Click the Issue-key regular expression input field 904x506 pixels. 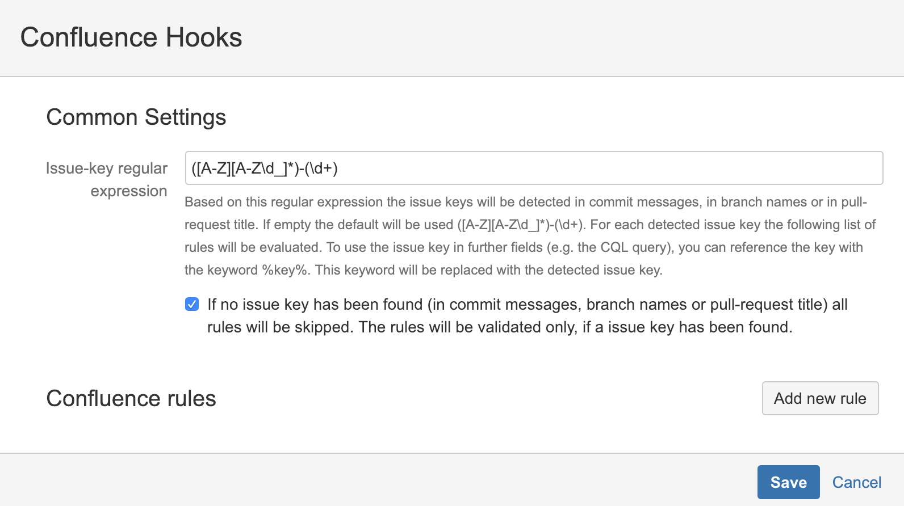tap(534, 168)
